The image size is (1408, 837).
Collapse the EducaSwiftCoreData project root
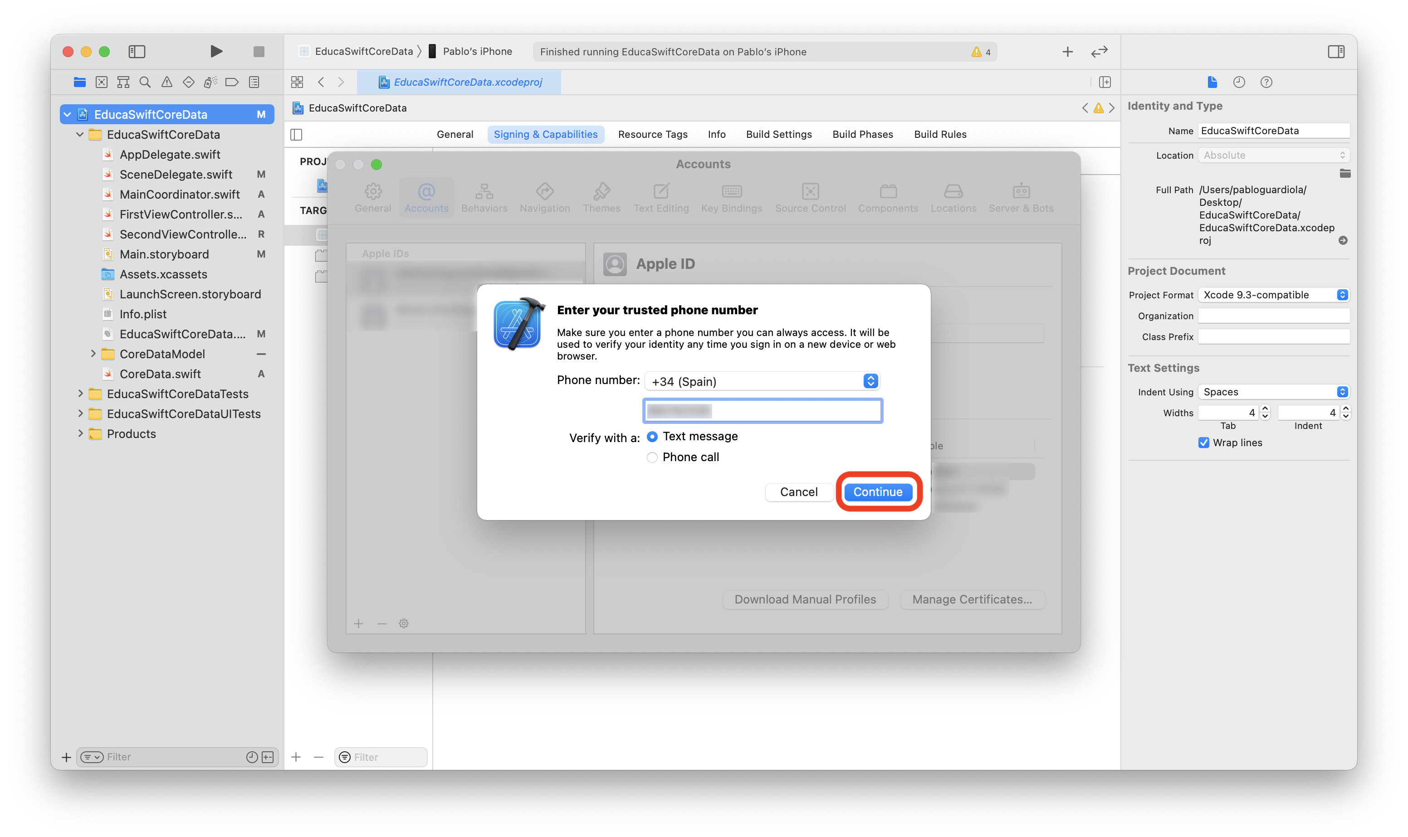[67, 115]
